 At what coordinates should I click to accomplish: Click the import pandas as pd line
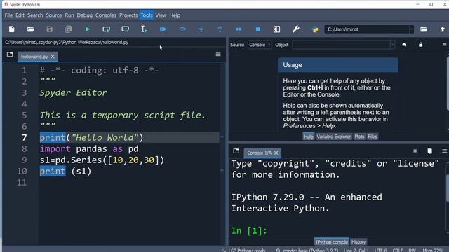pyautogui.click(x=89, y=149)
